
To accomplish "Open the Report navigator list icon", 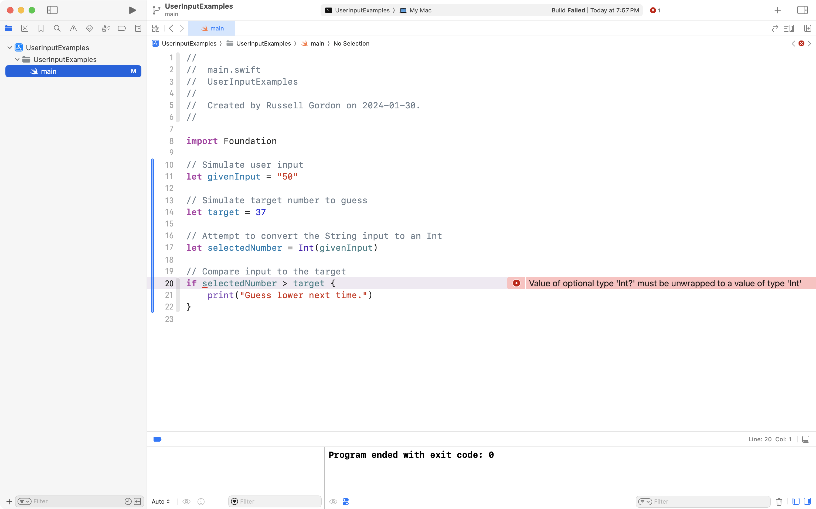I will pos(138,28).
